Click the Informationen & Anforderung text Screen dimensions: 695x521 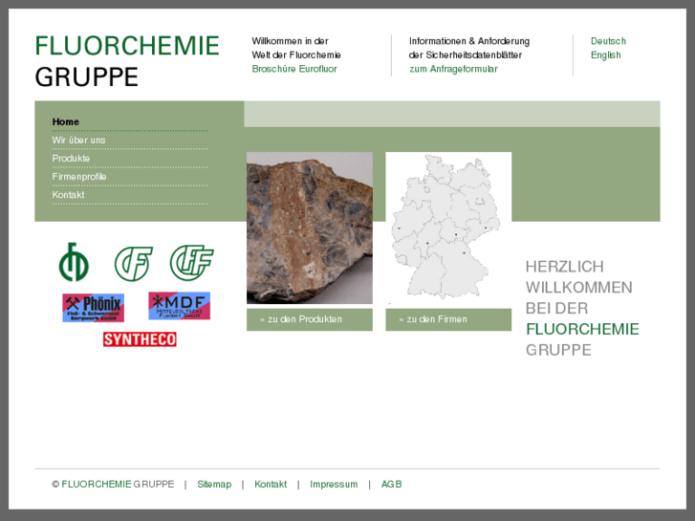coord(469,41)
